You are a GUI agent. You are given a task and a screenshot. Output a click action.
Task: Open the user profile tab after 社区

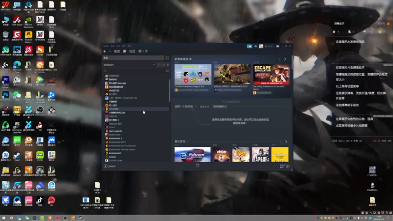[143, 51]
